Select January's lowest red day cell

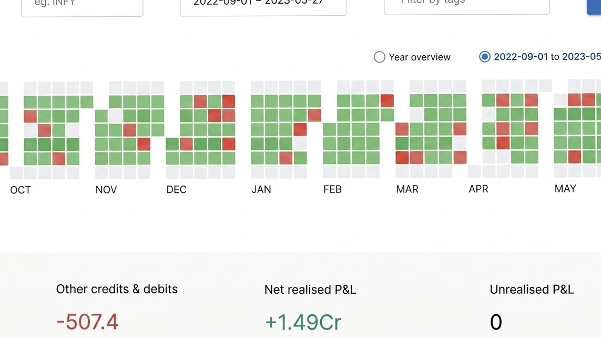point(286,158)
